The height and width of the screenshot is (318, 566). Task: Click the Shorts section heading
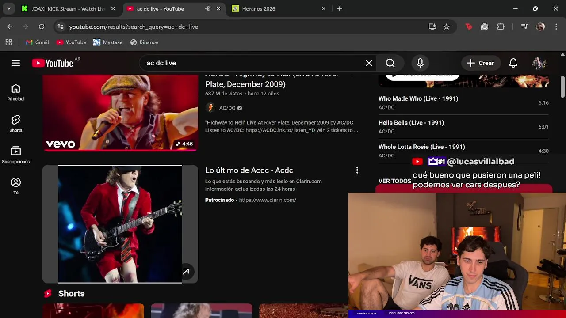[x=71, y=294]
